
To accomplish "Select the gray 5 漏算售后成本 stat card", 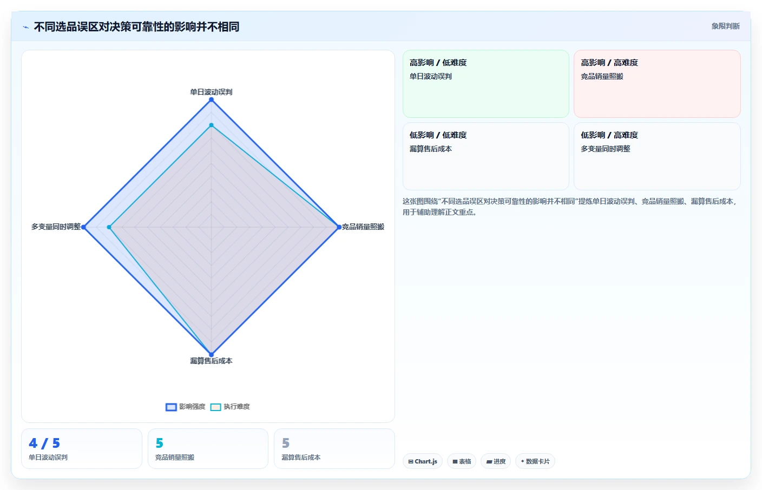I will tap(334, 448).
